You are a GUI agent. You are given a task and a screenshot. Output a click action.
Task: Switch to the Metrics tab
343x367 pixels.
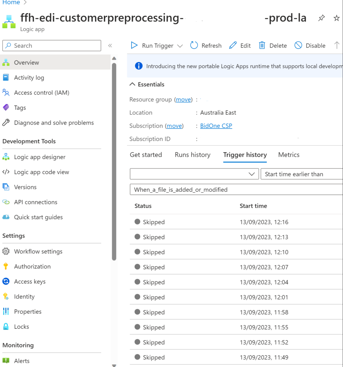click(x=289, y=155)
